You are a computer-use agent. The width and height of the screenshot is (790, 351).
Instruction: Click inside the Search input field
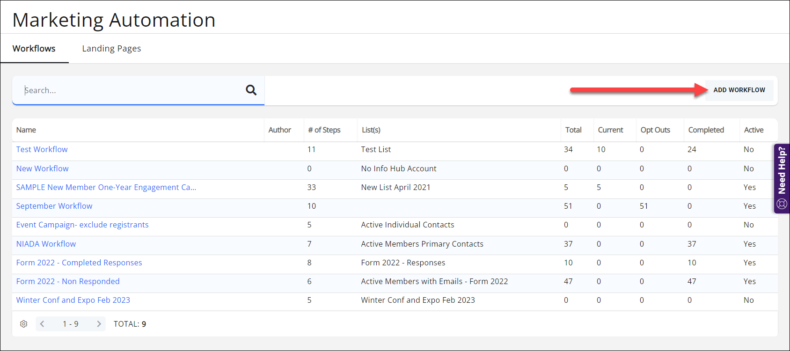[131, 90]
